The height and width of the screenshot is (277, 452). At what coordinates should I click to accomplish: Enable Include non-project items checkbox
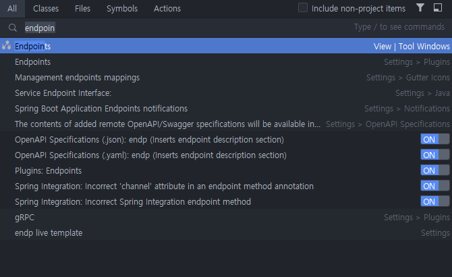(303, 8)
